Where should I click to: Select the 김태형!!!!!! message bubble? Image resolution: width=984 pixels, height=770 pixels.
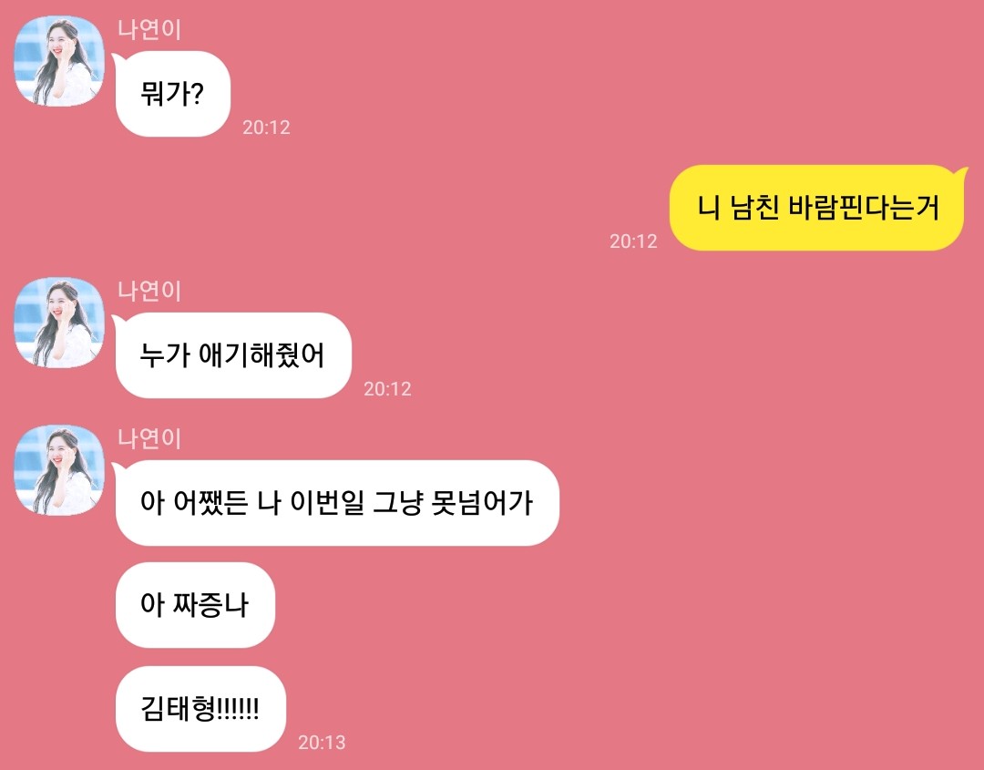(200, 709)
